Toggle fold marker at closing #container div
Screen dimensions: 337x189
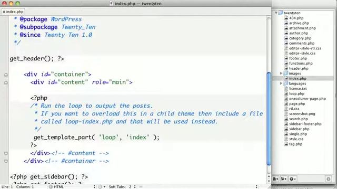(x=6, y=161)
